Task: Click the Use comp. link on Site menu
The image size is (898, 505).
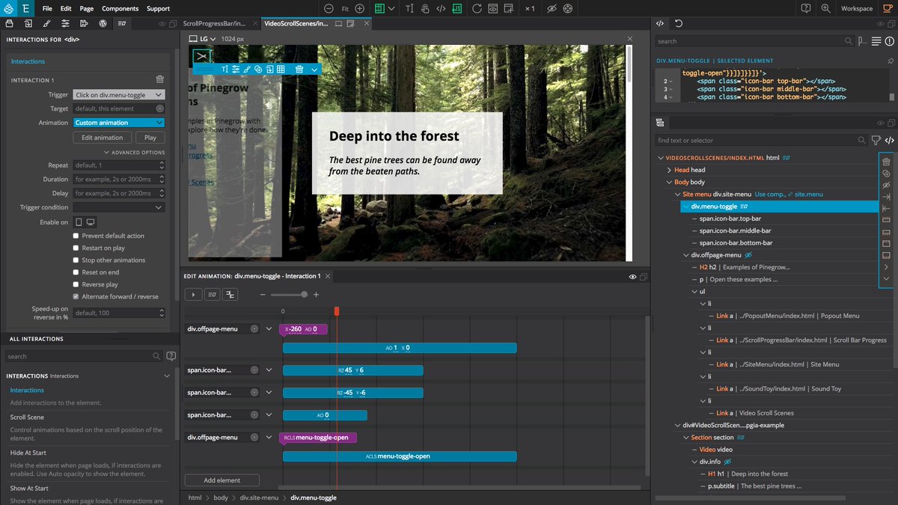Action: (770, 194)
